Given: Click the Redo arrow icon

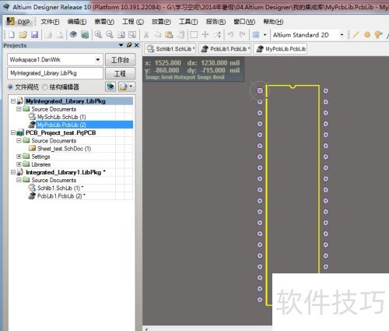Looking at the screenshot, I should (242, 34).
